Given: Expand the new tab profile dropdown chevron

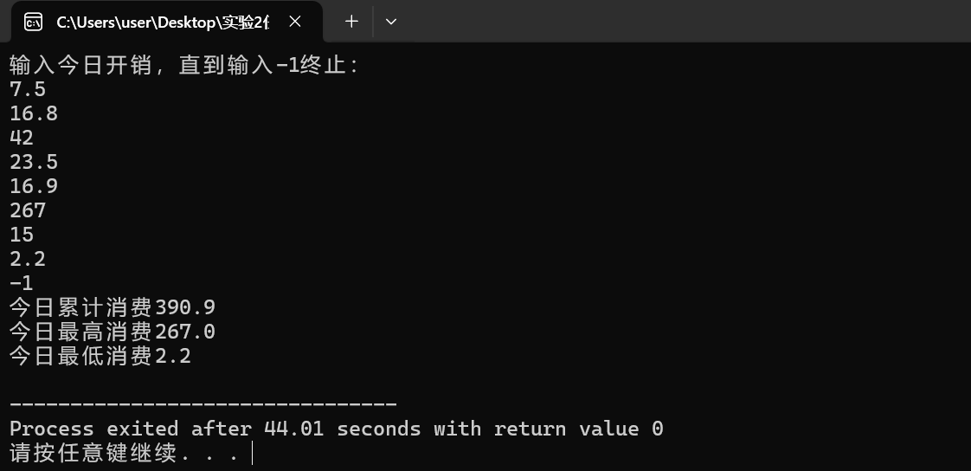Looking at the screenshot, I should (x=391, y=22).
